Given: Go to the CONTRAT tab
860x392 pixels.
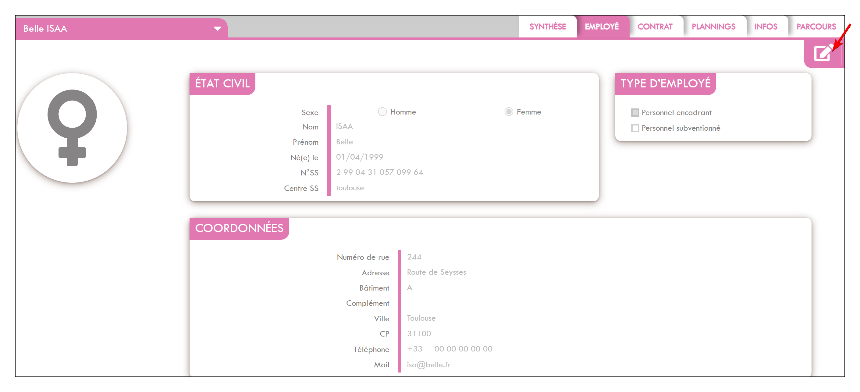Looking at the screenshot, I should pos(655,27).
